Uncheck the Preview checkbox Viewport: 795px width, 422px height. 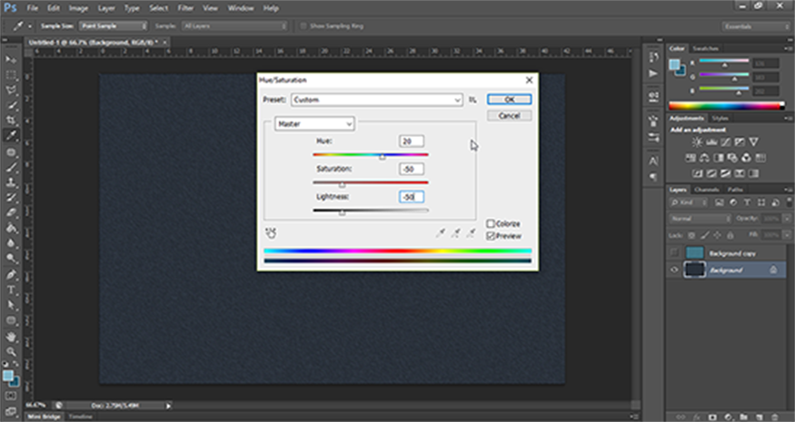(491, 235)
